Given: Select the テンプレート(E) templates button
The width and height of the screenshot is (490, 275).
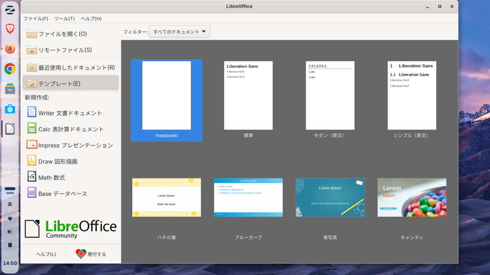Looking at the screenshot, I should [71, 83].
